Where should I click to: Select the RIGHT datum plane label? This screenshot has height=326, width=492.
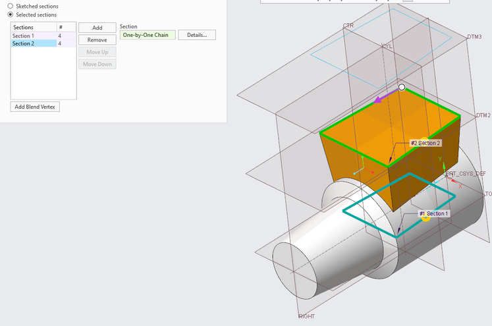306,317
